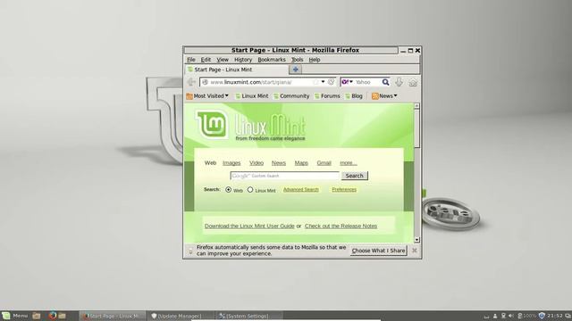
Task: Open the Downloads arrow icon
Action: [400, 82]
